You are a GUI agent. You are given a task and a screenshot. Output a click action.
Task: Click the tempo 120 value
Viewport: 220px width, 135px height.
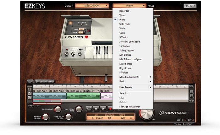(x=123, y=118)
